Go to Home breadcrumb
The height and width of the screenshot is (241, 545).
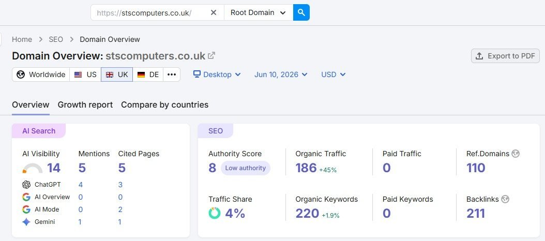(22, 39)
